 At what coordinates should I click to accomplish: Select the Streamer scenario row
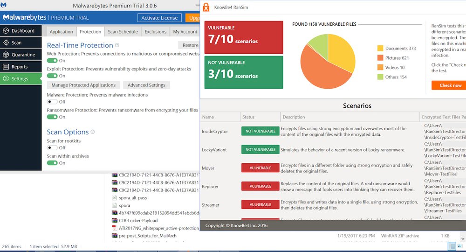(x=333, y=205)
